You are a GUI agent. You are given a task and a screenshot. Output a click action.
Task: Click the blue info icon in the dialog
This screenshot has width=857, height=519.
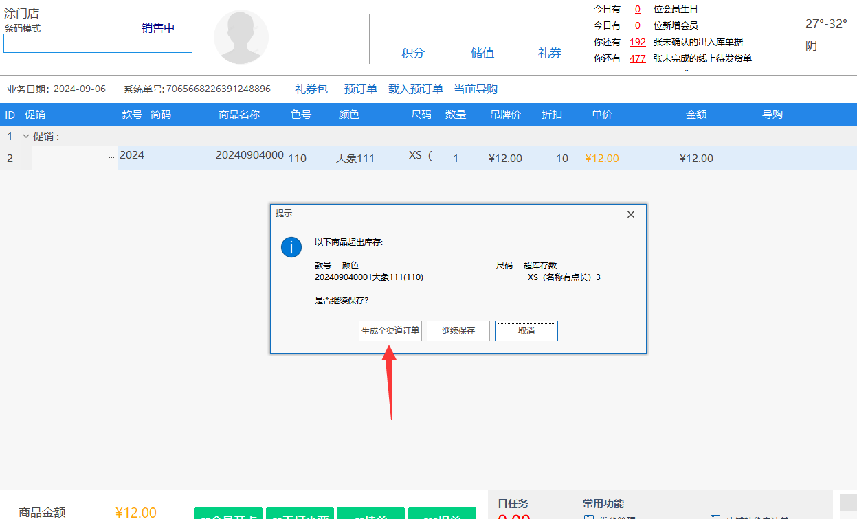coord(291,247)
